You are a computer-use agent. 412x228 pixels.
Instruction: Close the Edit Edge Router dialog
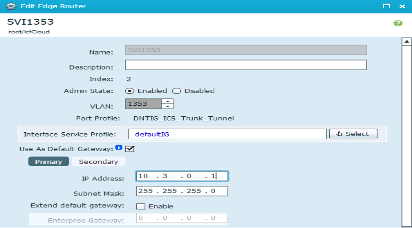click(x=402, y=6)
